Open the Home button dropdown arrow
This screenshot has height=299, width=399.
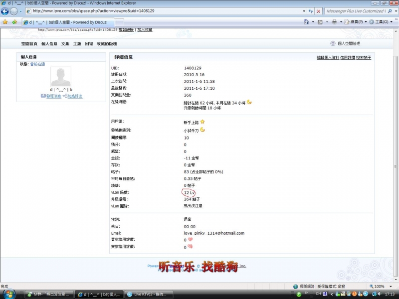coord(313,22)
